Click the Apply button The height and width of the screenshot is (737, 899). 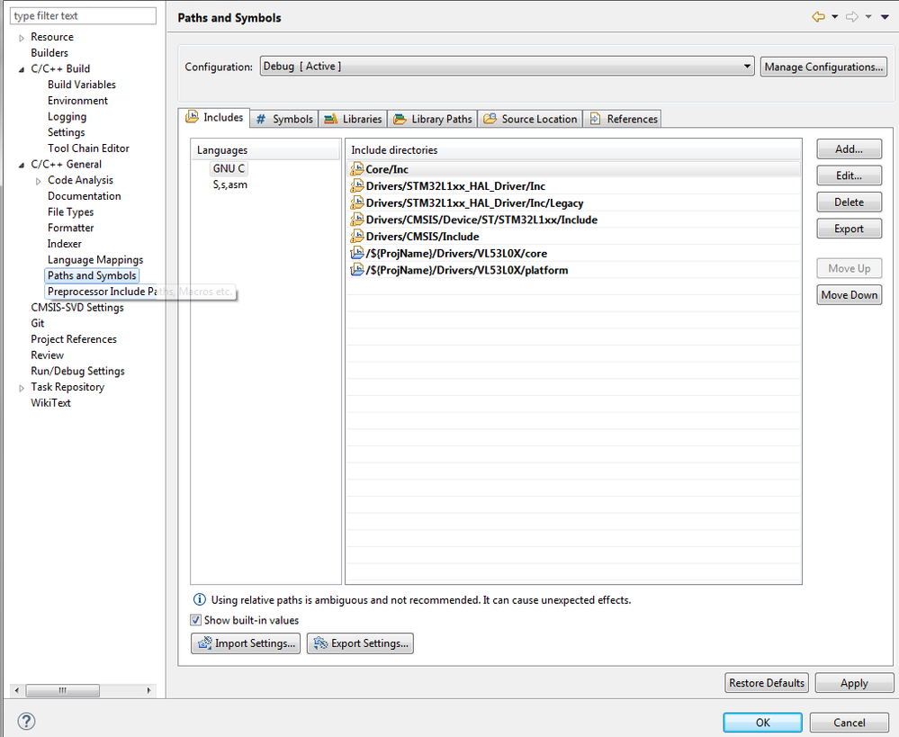[x=854, y=682]
